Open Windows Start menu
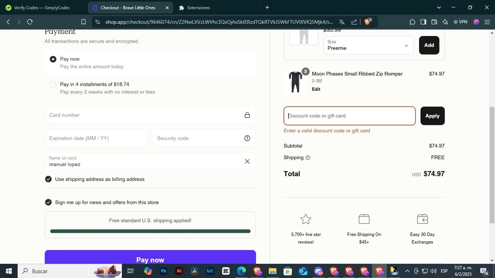Viewport: 495px width, 278px height. click(x=9, y=271)
